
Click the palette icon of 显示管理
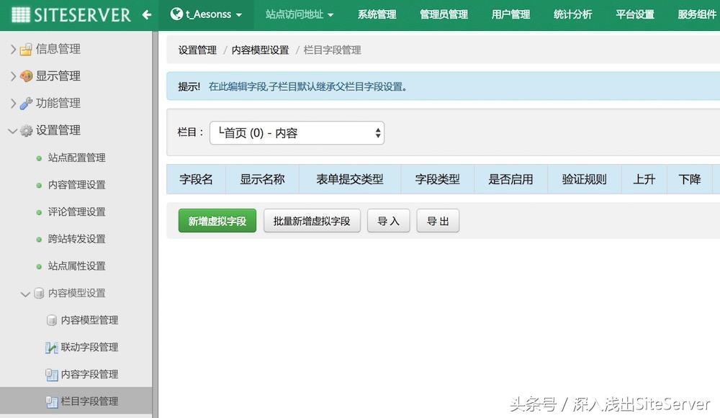click(x=26, y=76)
